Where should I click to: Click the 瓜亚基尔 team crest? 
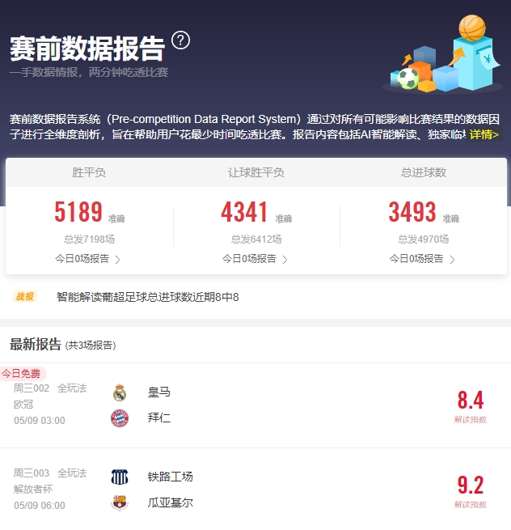(x=120, y=502)
